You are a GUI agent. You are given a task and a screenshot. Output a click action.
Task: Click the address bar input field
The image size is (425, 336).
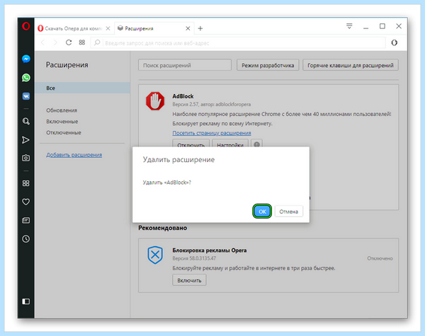238,42
